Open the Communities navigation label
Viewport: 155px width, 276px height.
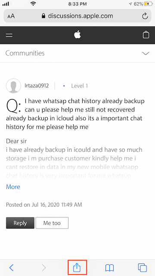[25, 53]
